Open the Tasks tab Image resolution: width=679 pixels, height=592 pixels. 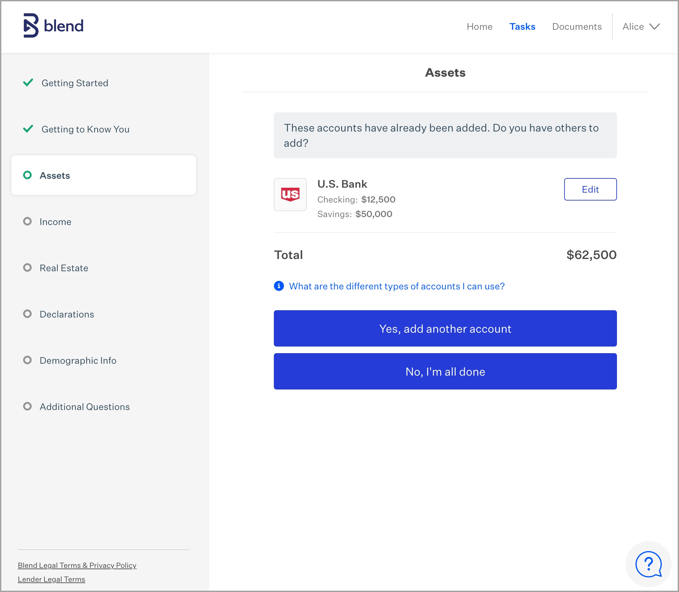tap(522, 26)
